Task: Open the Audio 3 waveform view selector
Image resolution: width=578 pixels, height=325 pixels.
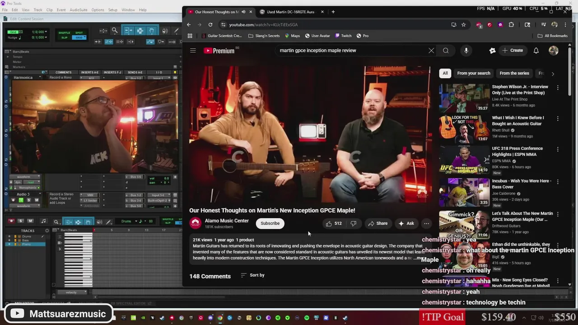Action: click(x=26, y=206)
